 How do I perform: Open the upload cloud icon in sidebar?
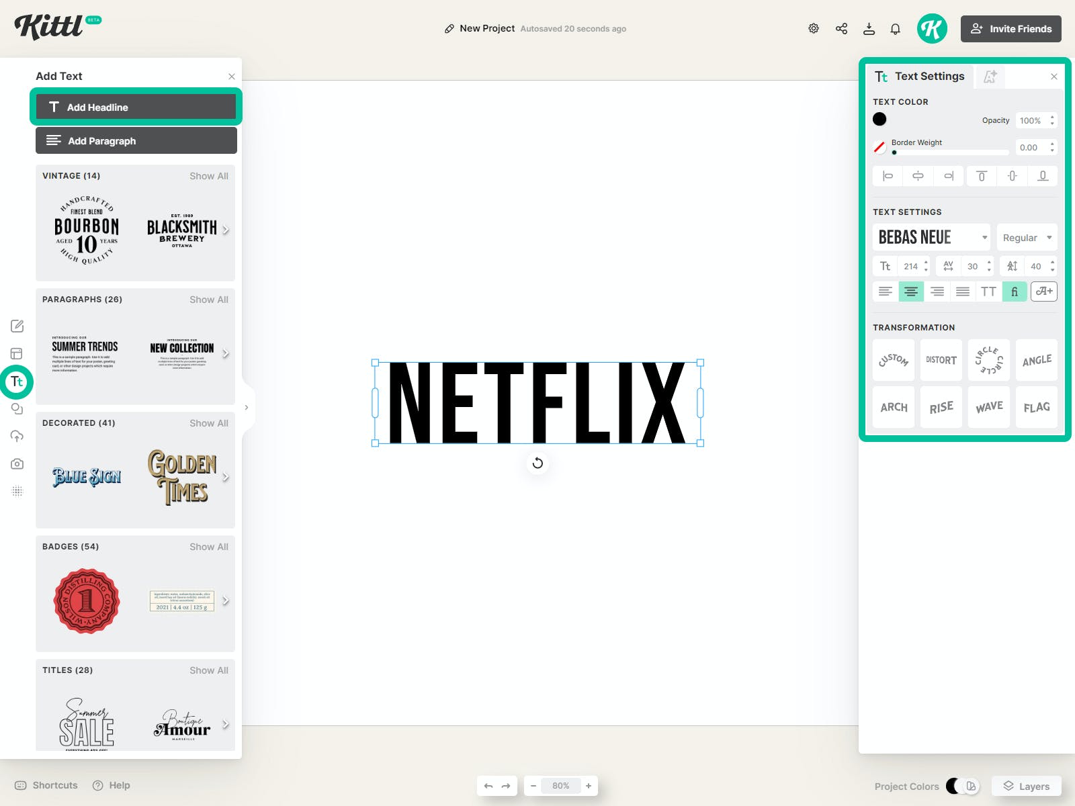tap(17, 437)
